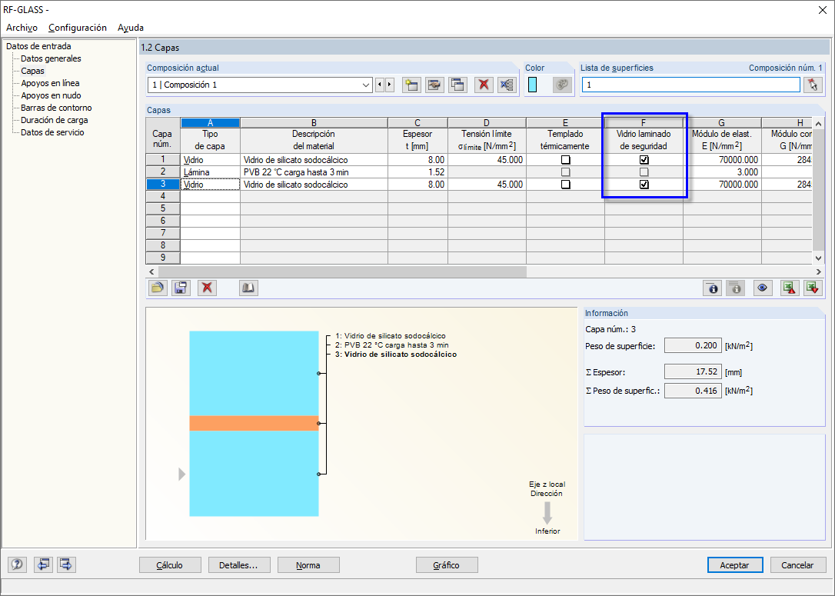This screenshot has width=835, height=596.
Task: Click elasticity value 3.000 cell
Action: pos(722,172)
